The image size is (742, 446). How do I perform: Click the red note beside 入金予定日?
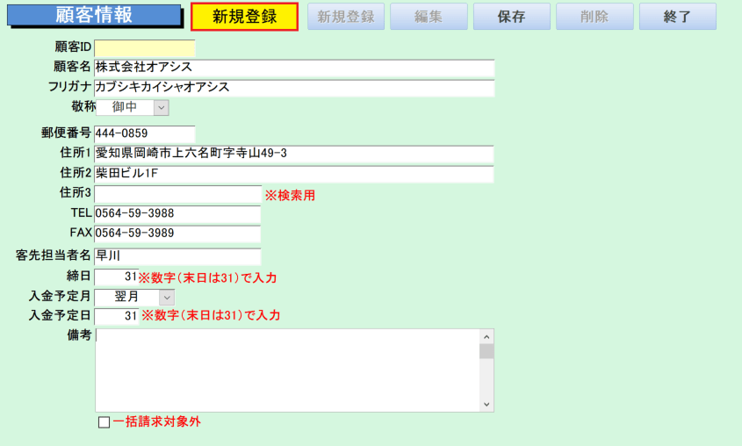pyautogui.click(x=211, y=315)
